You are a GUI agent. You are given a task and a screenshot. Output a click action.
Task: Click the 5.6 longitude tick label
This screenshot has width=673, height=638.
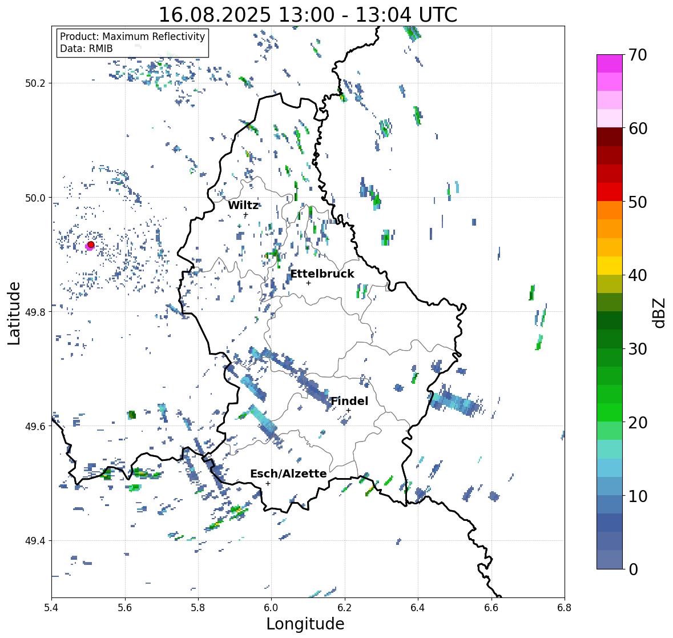coord(125,608)
